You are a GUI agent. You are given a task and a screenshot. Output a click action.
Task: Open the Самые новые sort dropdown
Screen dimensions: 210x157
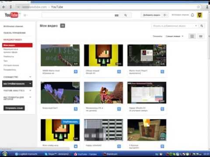pos(175,36)
